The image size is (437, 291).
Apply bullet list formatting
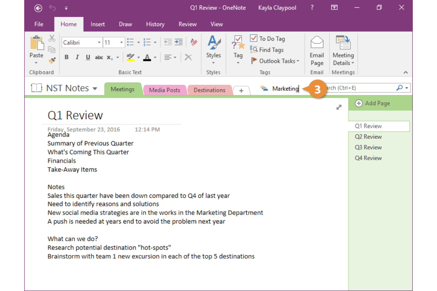point(131,42)
